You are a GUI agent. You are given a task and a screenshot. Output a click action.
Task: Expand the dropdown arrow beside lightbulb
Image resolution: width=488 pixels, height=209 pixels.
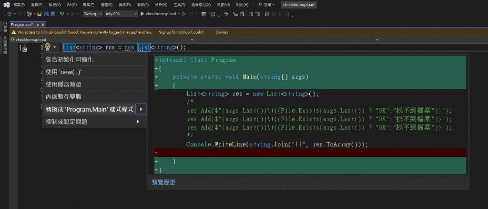[x=55, y=47]
